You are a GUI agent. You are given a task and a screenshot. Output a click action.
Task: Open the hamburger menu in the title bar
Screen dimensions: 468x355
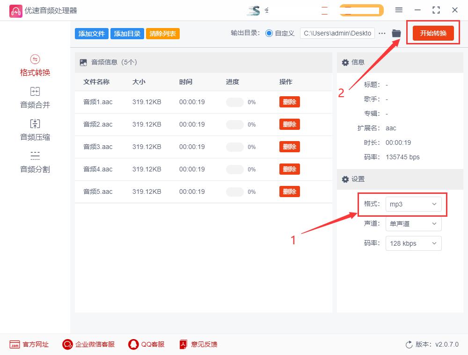point(399,10)
